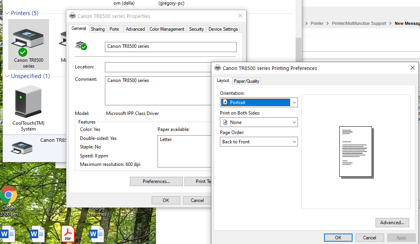
Task: Click OK in Printing Preferences dialog
Action: coord(338,238)
